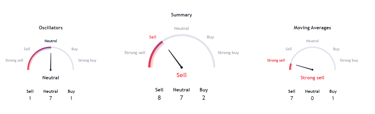Click the Strong sell label on Oscillators gauge
Screen dimensions: 375x114
tap(14, 60)
